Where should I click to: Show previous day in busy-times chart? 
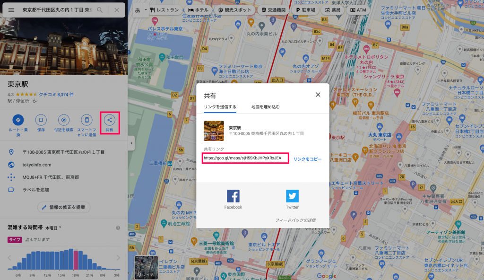click(9, 258)
